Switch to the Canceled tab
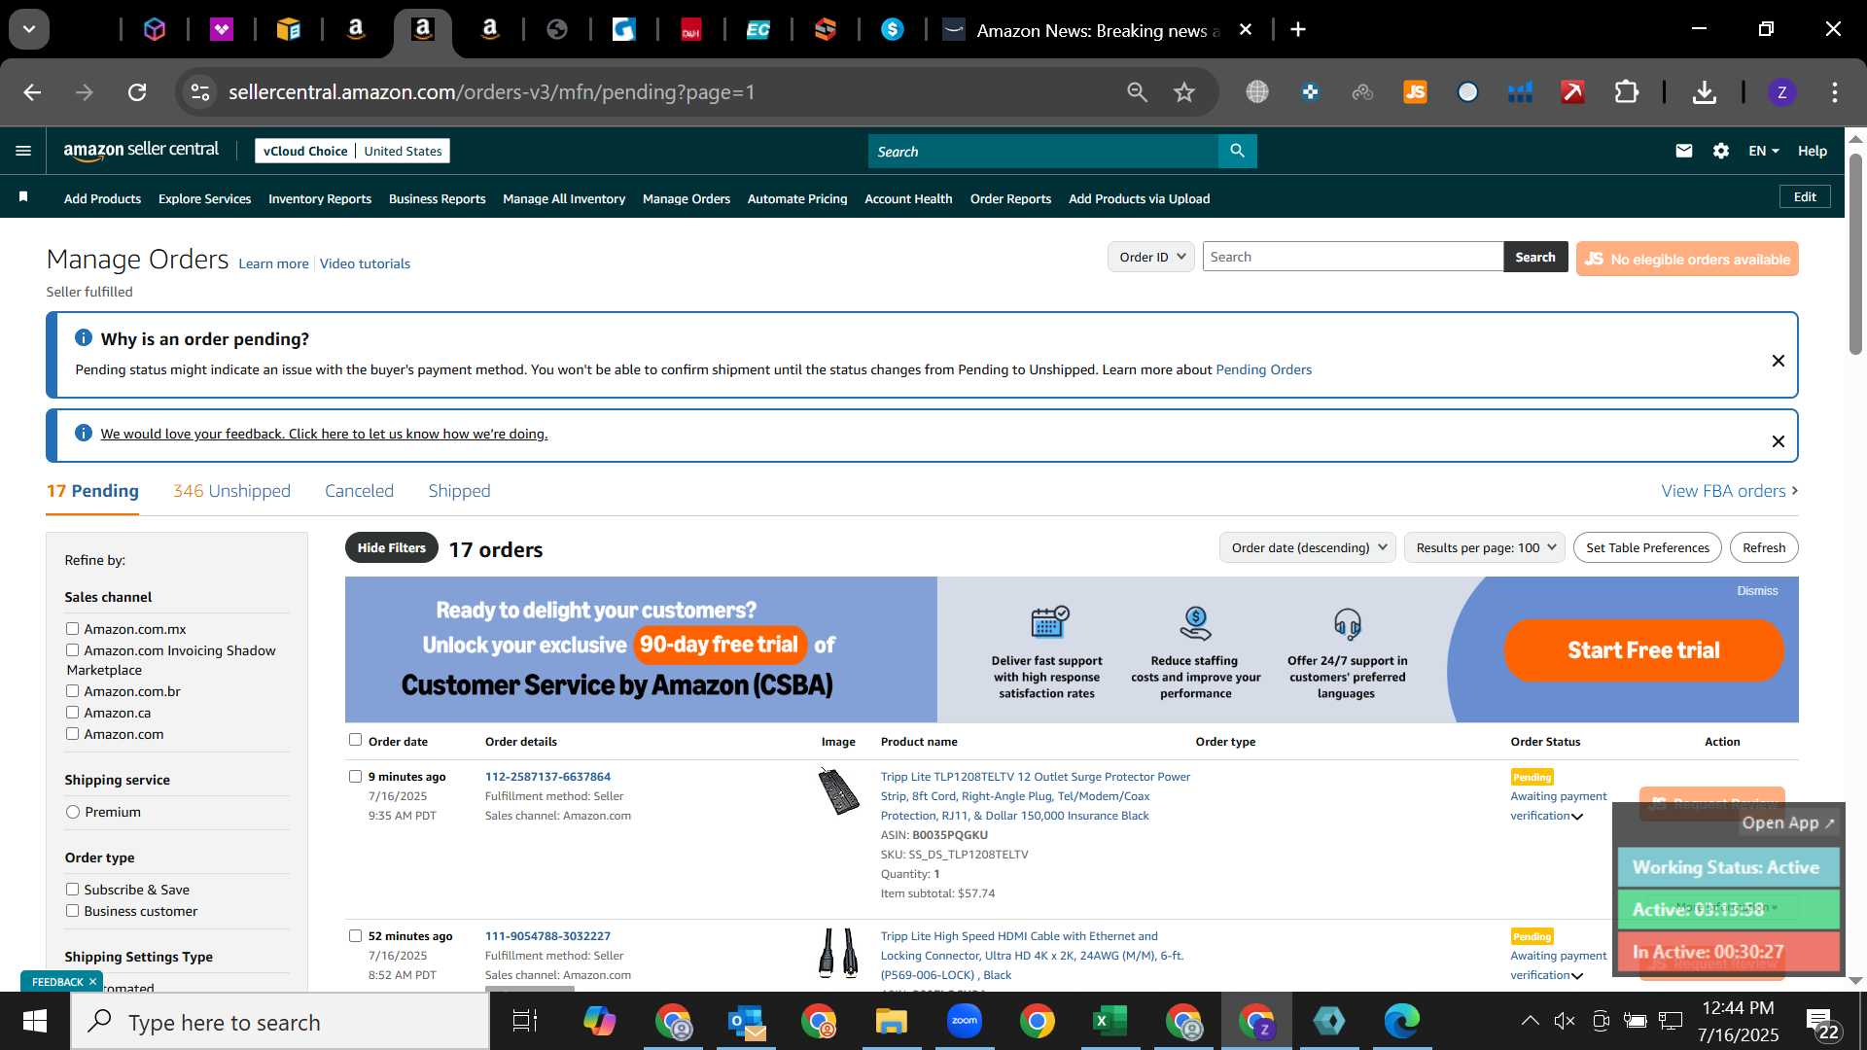 point(359,491)
